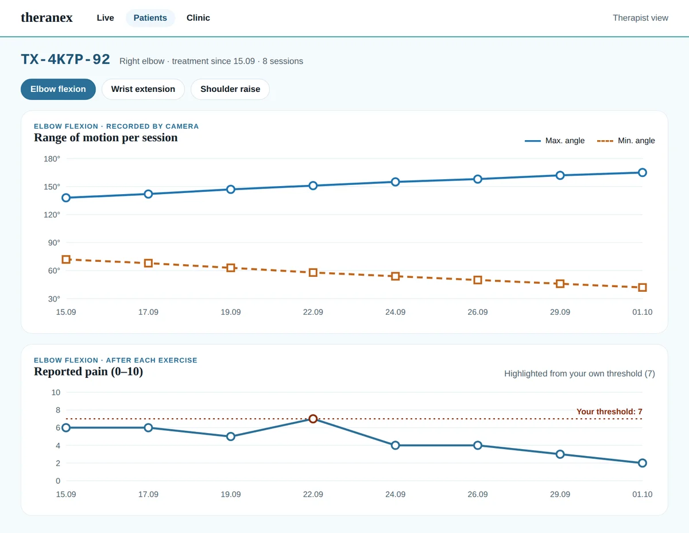The height and width of the screenshot is (533, 689).
Task: Click the 30° axis label
Action: pos(53,299)
